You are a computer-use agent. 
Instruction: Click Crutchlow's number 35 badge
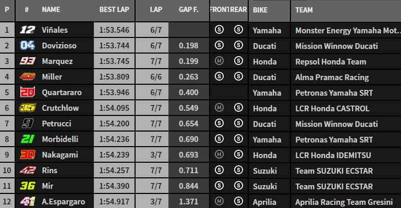[x=27, y=108]
